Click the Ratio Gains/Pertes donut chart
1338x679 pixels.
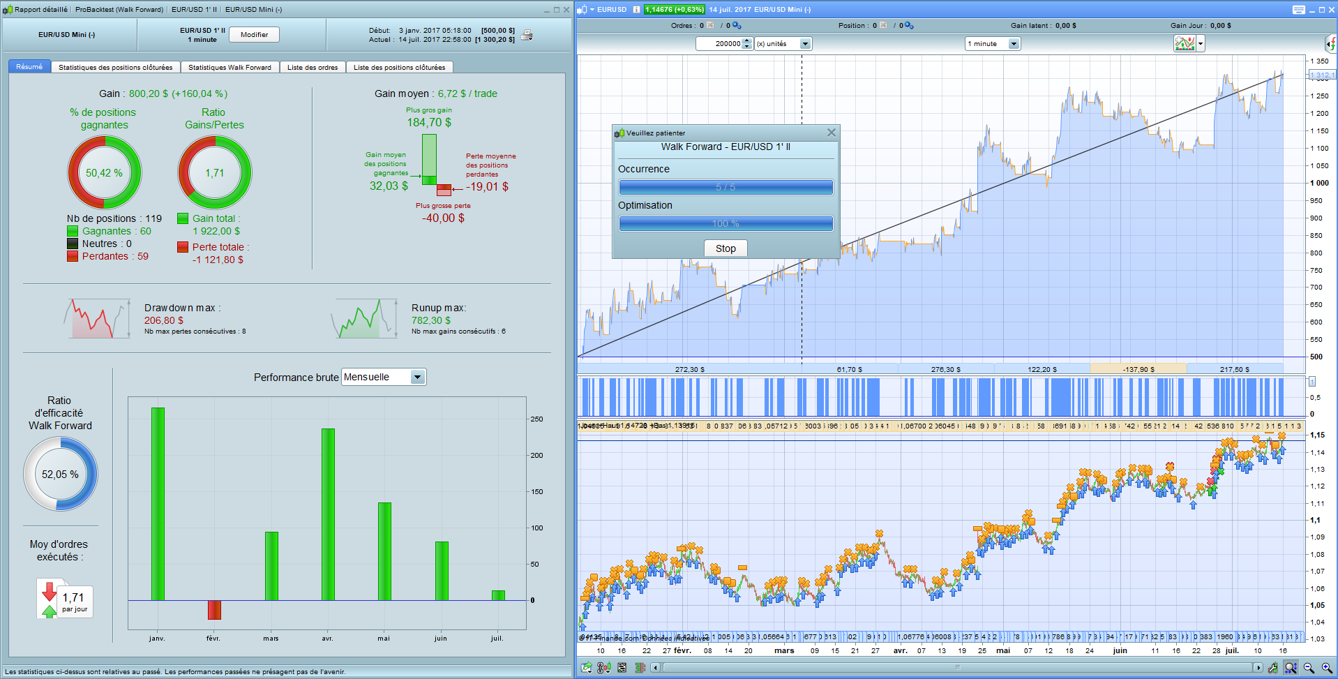[214, 172]
